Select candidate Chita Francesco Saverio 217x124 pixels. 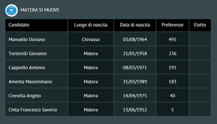(33, 110)
